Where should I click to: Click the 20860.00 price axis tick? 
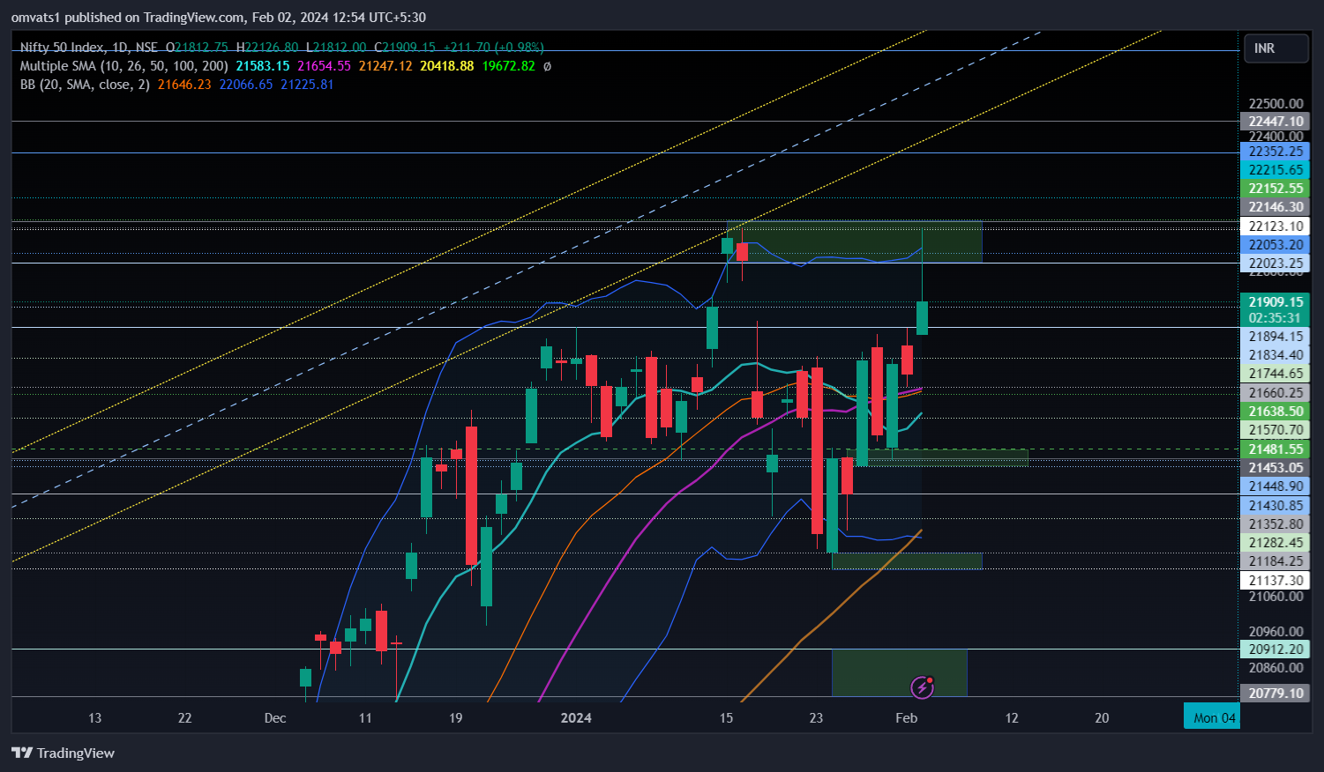pyautogui.click(x=1275, y=668)
